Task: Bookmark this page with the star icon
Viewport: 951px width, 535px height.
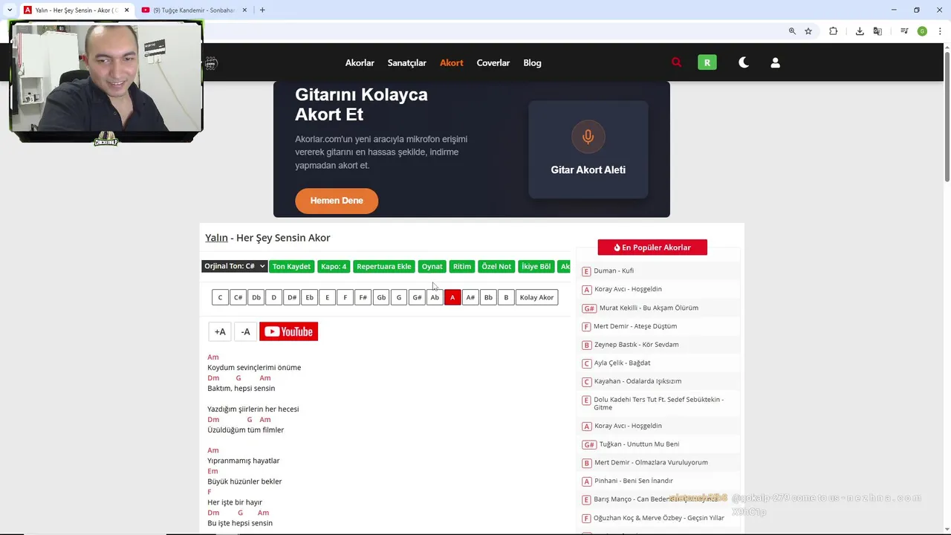Action: [808, 31]
